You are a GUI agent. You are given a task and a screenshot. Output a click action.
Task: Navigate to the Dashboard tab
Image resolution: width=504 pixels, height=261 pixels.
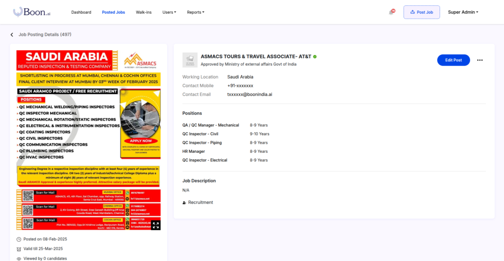pos(81,12)
